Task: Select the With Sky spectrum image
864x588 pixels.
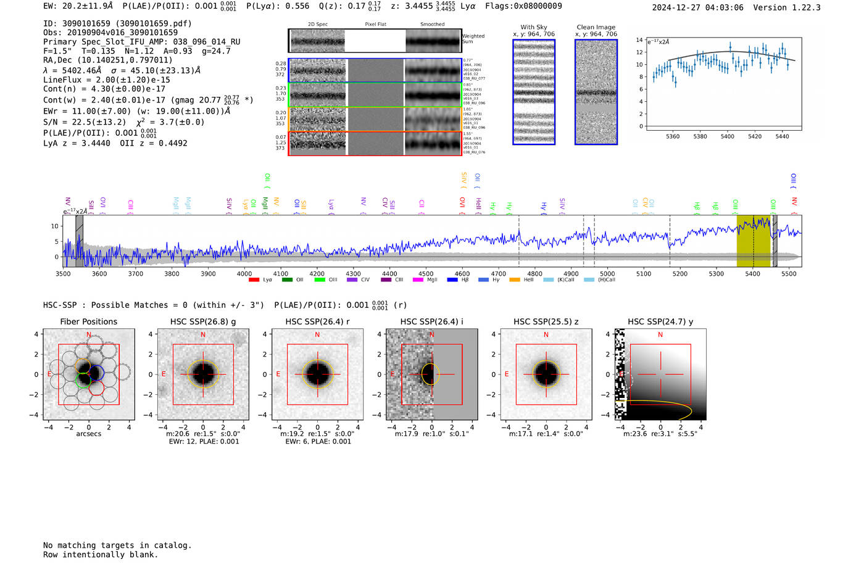Action: point(534,92)
